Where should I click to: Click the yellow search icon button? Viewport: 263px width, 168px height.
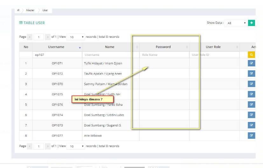coord(251,55)
